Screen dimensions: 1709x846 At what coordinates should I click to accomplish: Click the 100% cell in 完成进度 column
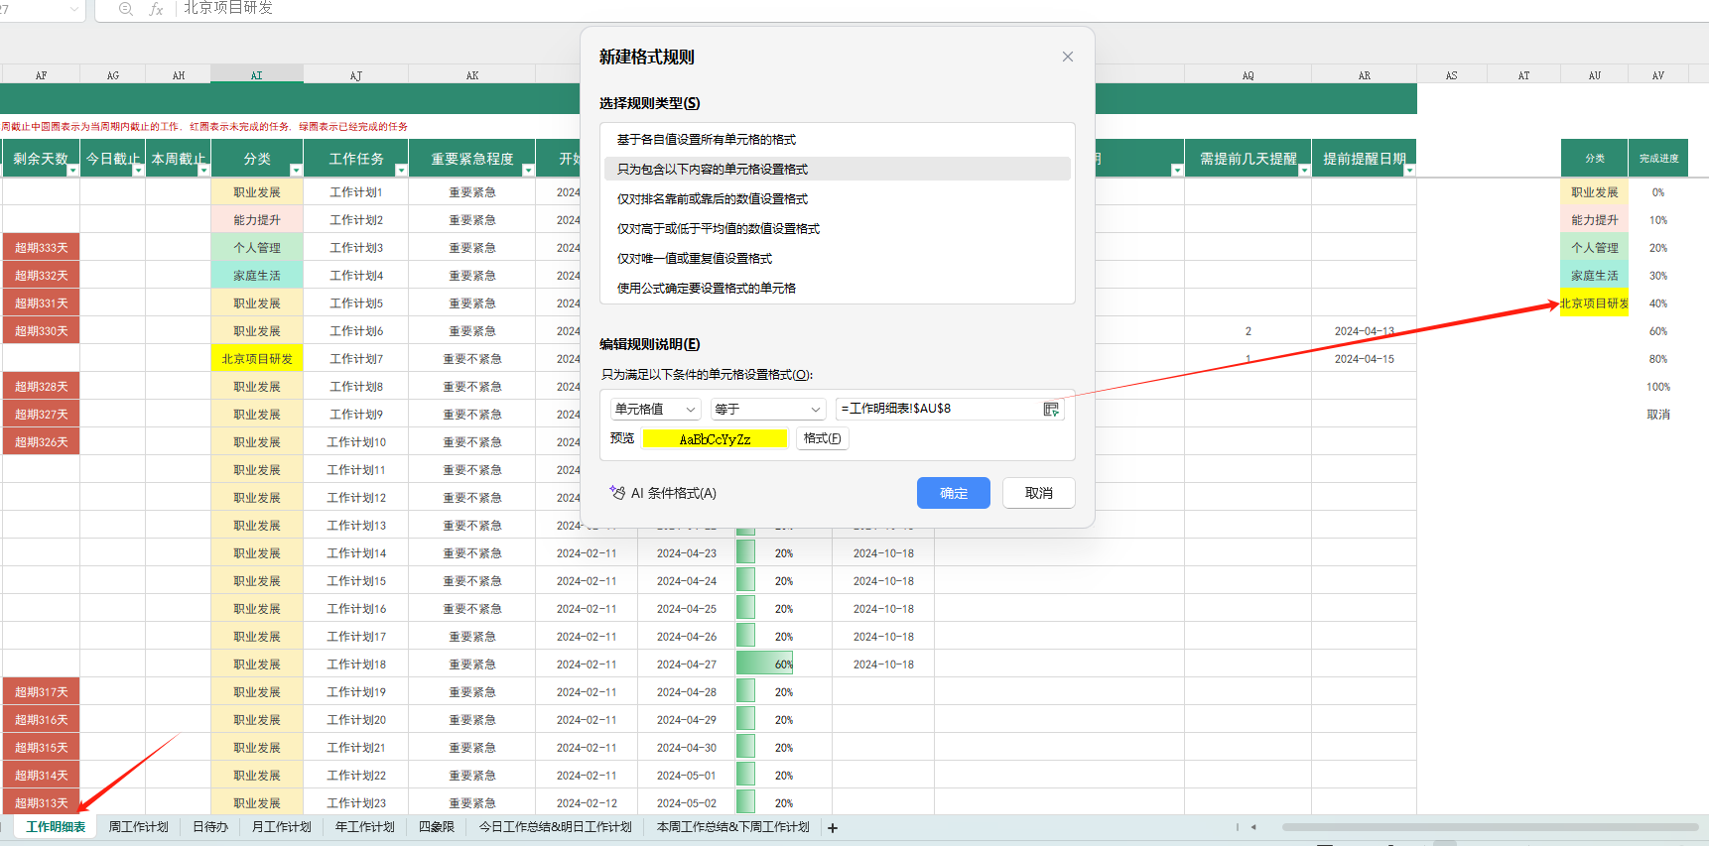[x=1658, y=387]
